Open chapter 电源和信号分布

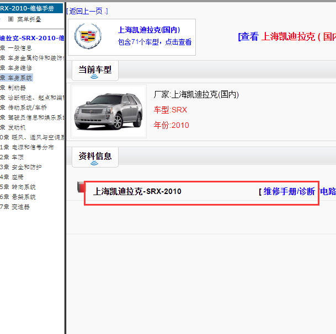point(27,147)
